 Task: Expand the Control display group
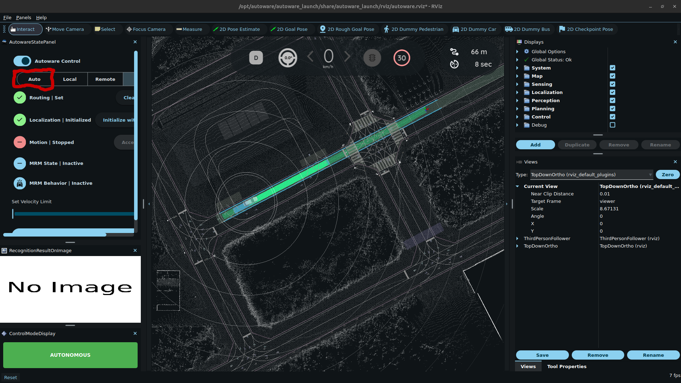coord(517,117)
